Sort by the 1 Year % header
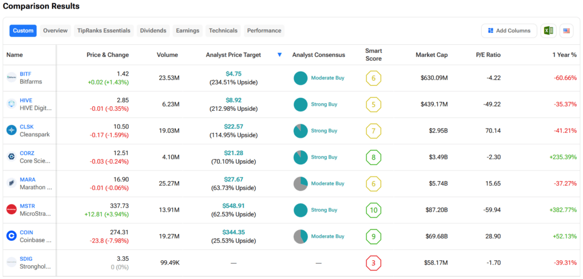The width and height of the screenshot is (583, 279). pos(564,55)
